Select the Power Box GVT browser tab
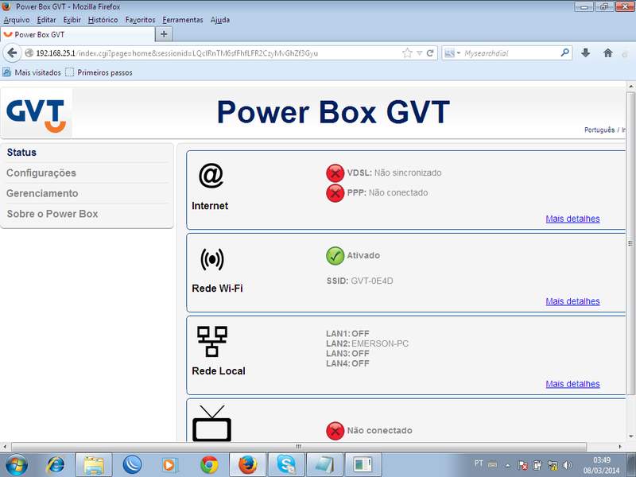The width and height of the screenshot is (636, 477). [78, 34]
